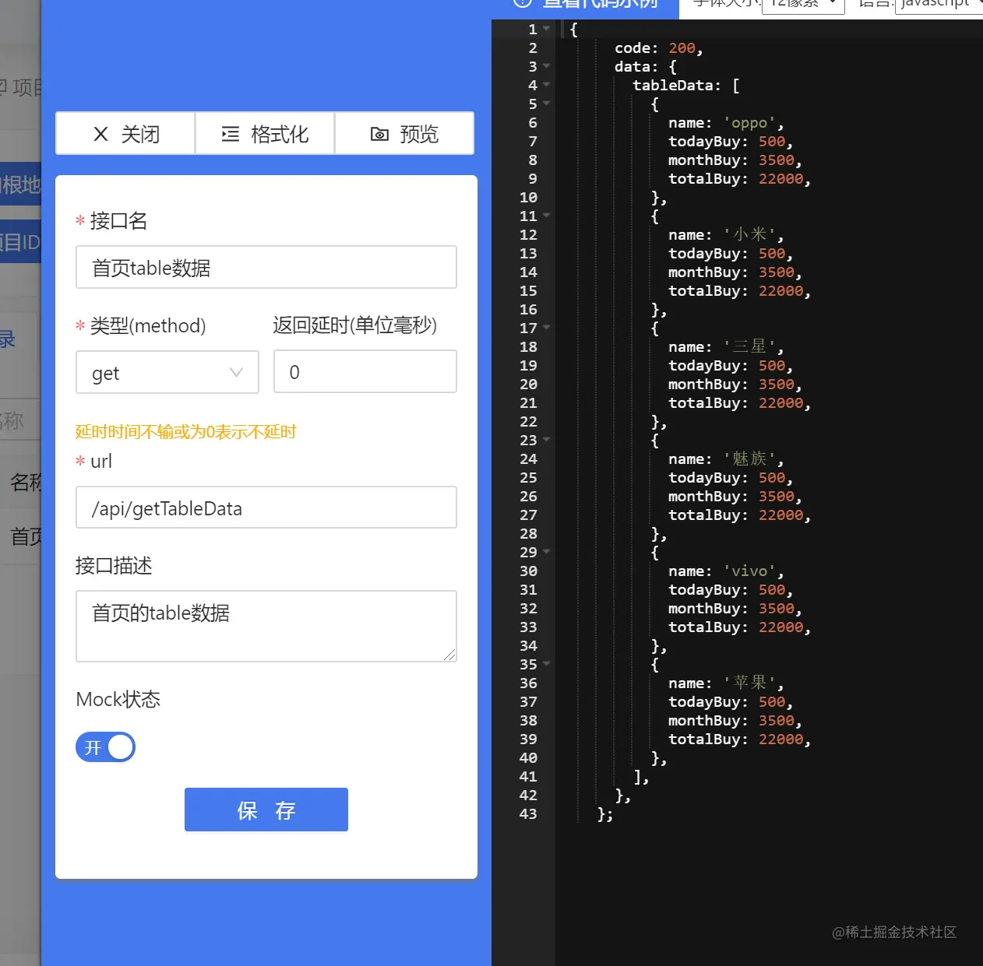Open the 12像素 font size dropdown

(803, 5)
